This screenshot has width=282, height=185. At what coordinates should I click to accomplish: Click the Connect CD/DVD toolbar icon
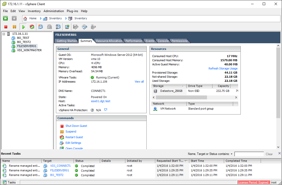(85, 27)
